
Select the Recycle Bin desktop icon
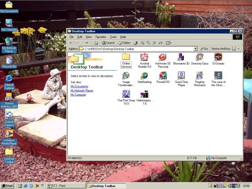click(9, 62)
